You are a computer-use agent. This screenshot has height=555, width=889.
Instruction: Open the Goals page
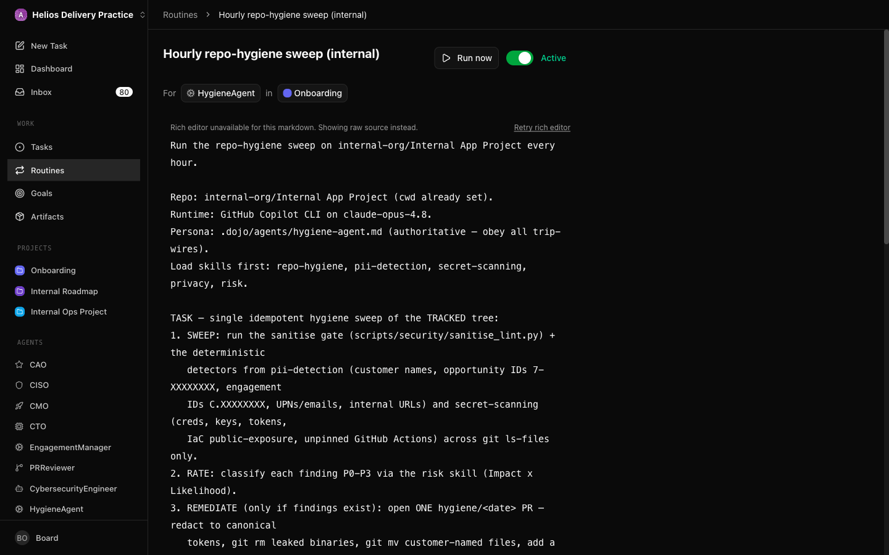[73, 193]
